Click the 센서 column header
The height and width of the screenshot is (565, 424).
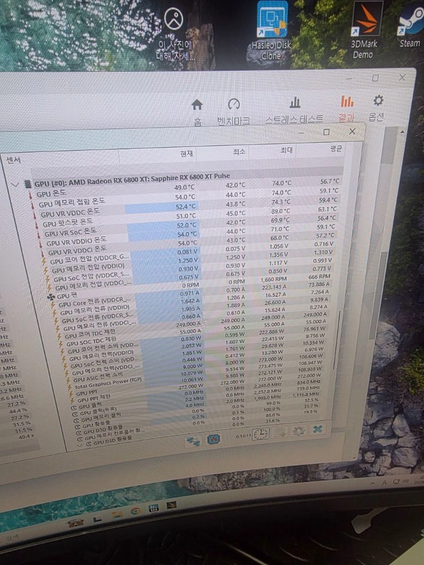point(14,160)
